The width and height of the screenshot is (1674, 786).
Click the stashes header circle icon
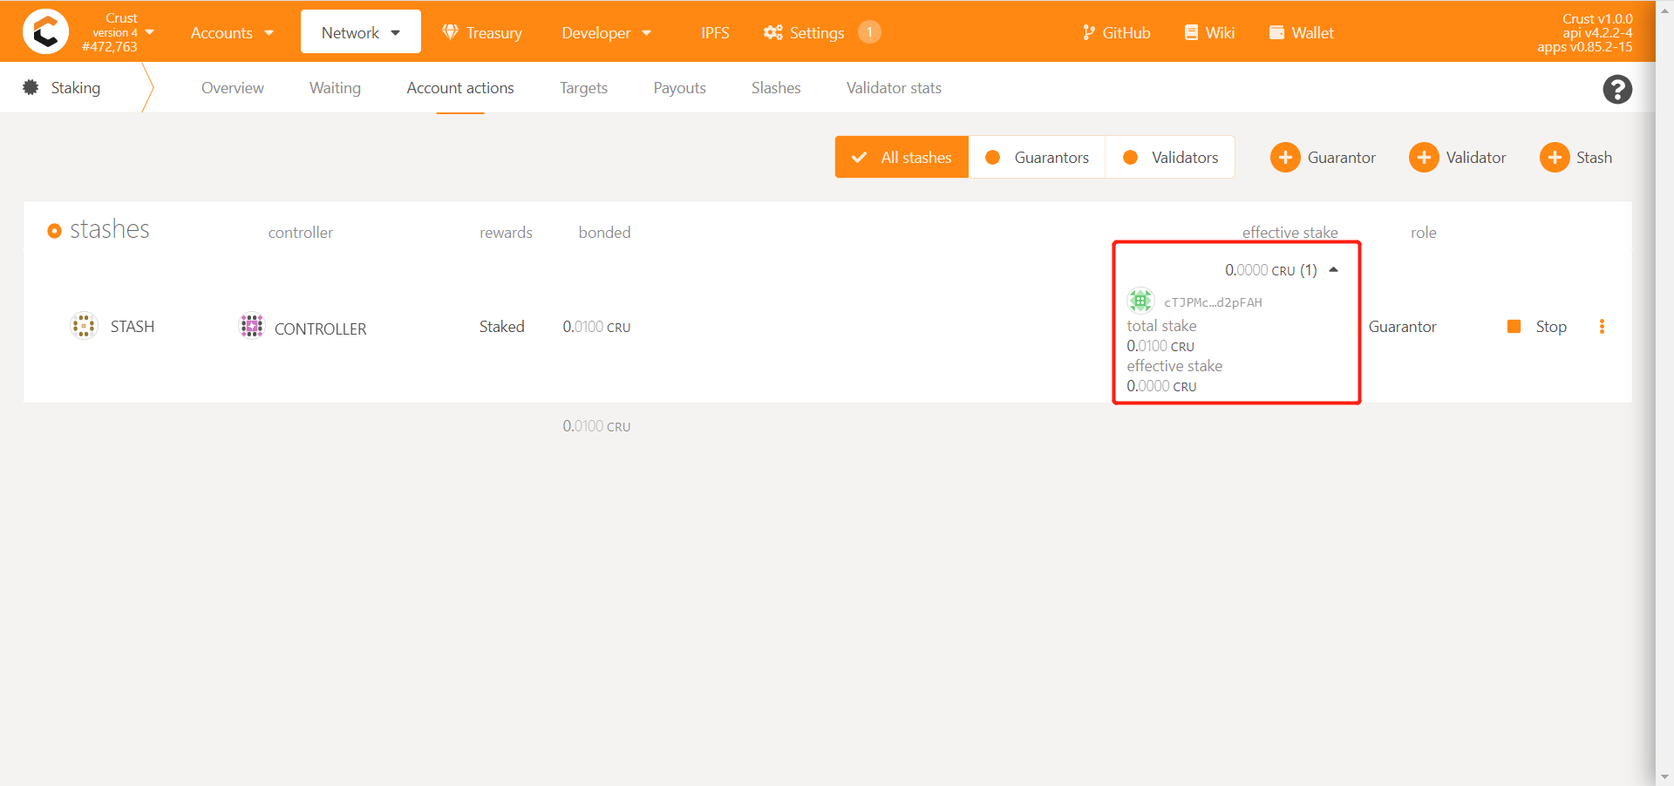[54, 231]
